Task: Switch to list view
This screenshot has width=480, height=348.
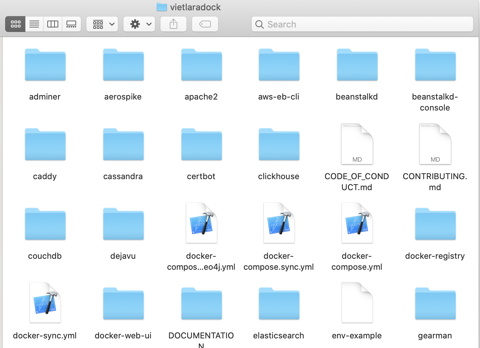Action: click(x=34, y=24)
